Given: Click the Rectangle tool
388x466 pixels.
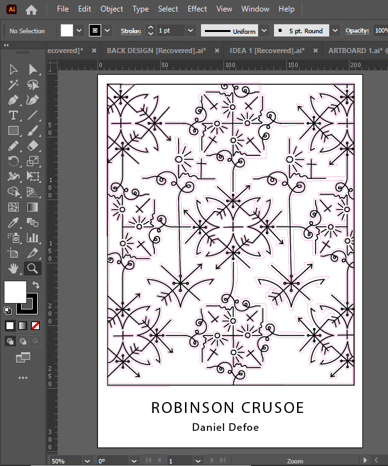Looking at the screenshot, I should [x=13, y=130].
